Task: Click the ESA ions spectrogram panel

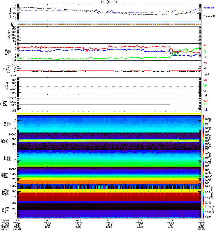Action: 109,141
